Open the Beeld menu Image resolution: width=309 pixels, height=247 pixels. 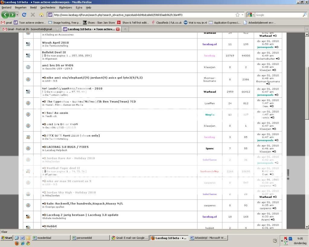pos(33,8)
